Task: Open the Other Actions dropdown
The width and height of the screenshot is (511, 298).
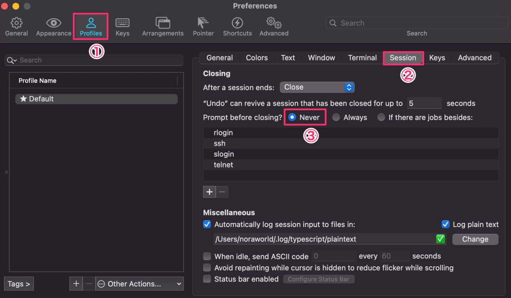Action: 140,284
